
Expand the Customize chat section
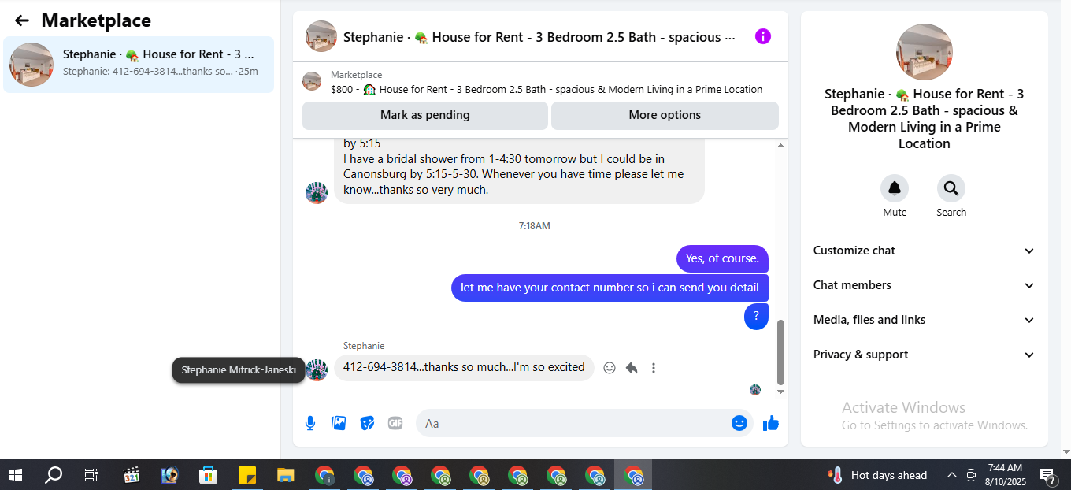(x=924, y=251)
